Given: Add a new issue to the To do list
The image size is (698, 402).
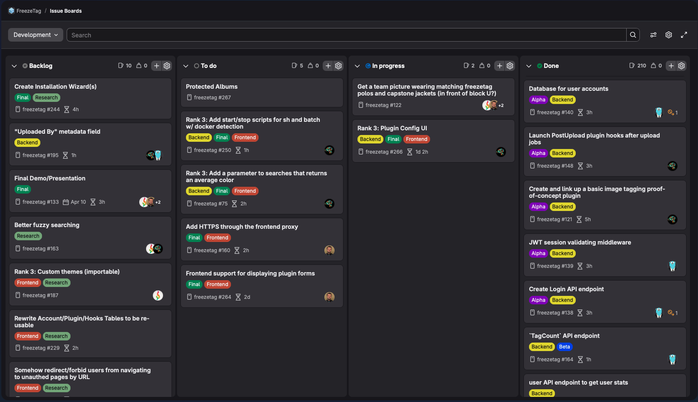Looking at the screenshot, I should (x=328, y=66).
